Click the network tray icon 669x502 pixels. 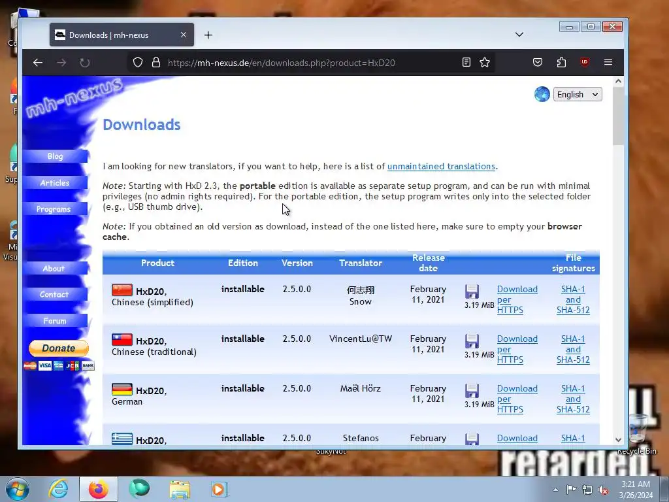[587, 490]
